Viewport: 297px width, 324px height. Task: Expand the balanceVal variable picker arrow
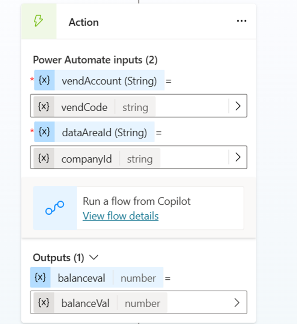point(237,302)
